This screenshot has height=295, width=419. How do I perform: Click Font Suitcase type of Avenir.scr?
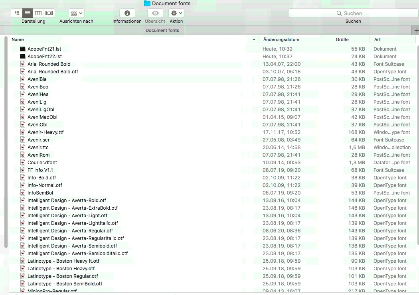click(x=389, y=140)
